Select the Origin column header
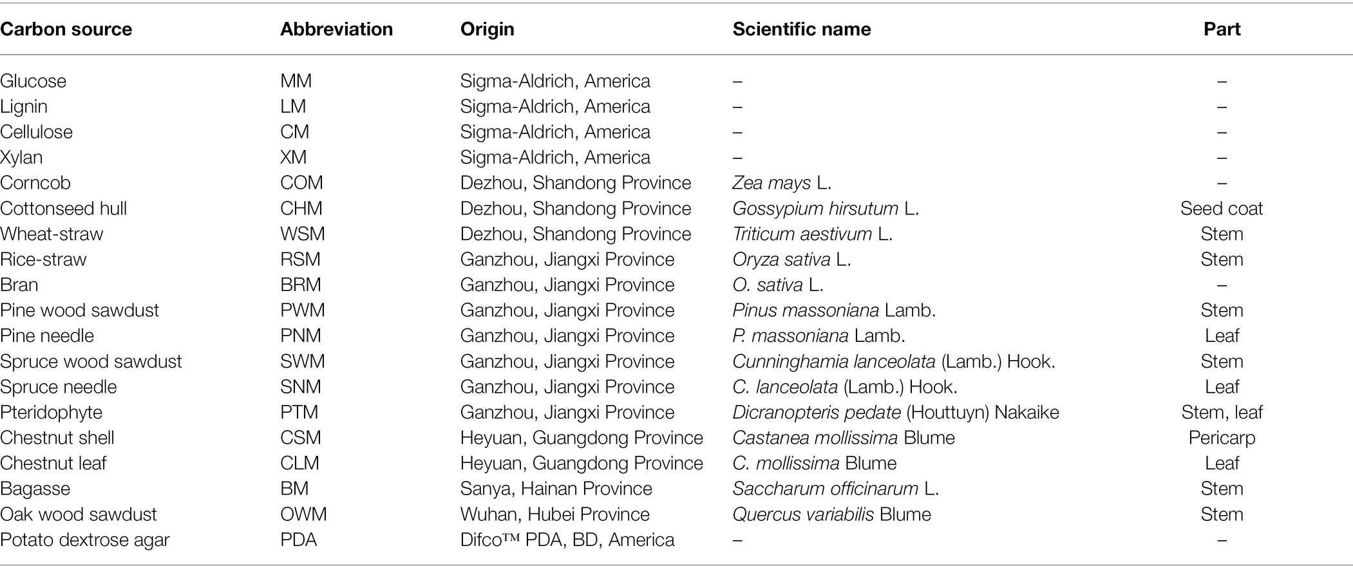This screenshot has height=575, width=1353. (487, 30)
